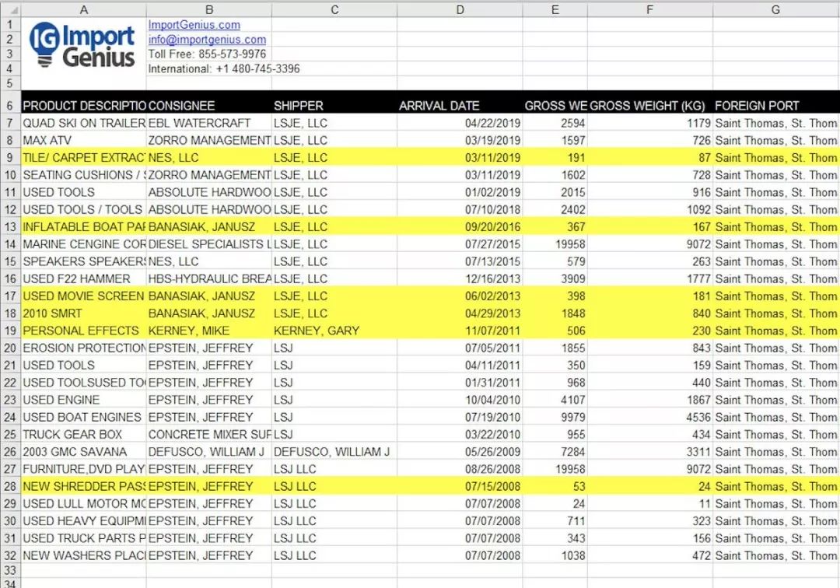
Task: Select the USED TOOLS / TOOLS cell
Action: (x=83, y=209)
